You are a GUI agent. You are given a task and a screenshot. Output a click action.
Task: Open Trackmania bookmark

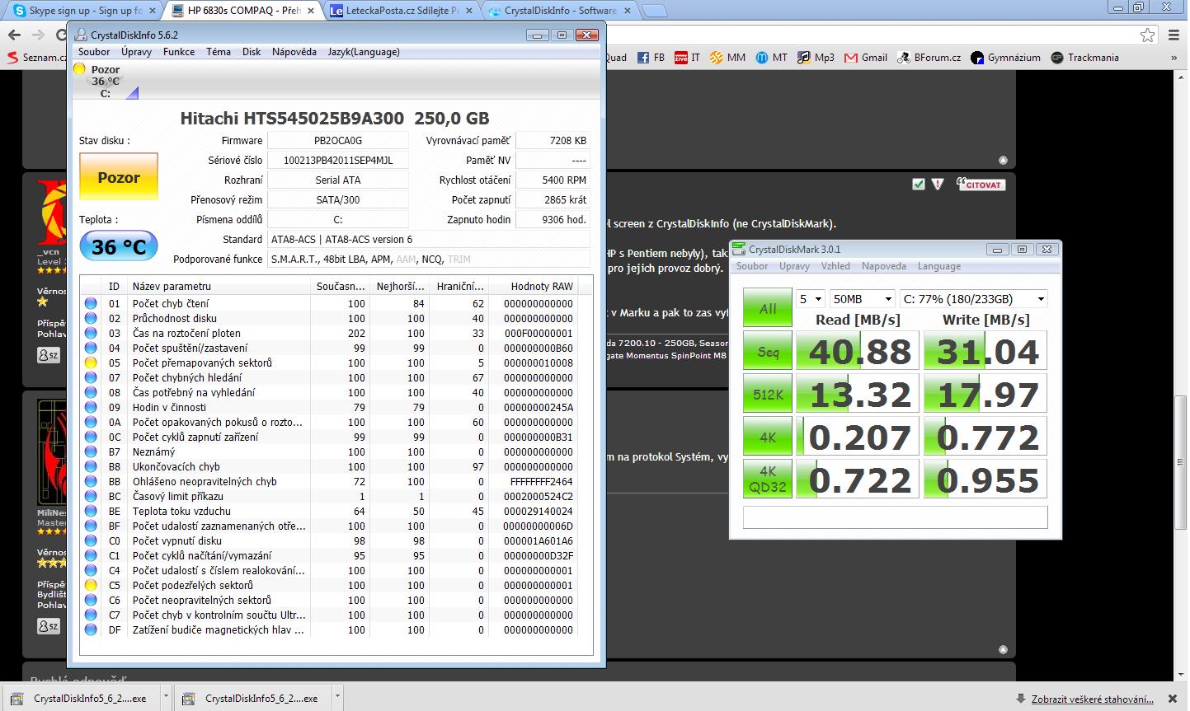tap(1084, 58)
